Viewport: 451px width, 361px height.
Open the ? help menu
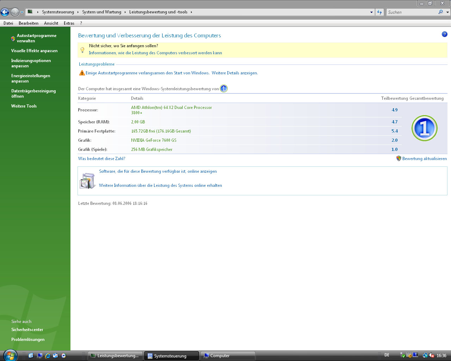tap(81, 23)
